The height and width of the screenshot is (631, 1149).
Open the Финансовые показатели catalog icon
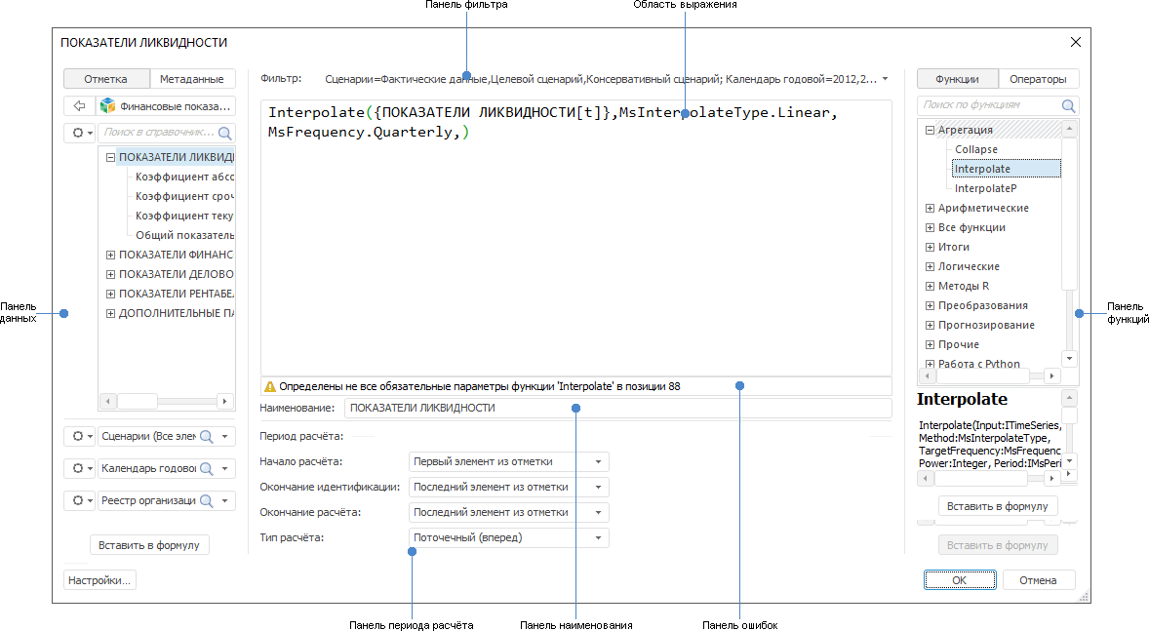[x=107, y=106]
